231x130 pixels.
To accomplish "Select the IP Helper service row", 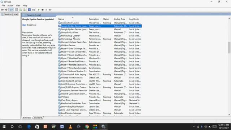I will coord(100,97).
